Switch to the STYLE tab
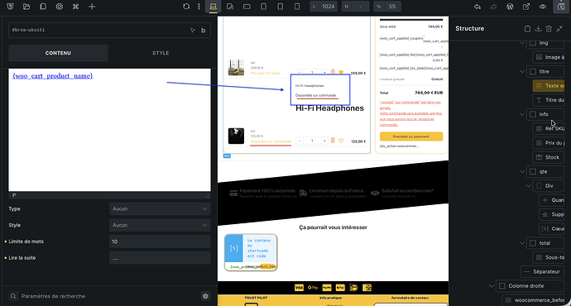The image size is (571, 306). coord(161,53)
